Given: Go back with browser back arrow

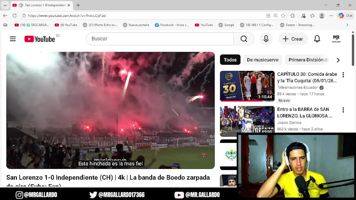Looking at the screenshot, I should click(5, 16).
